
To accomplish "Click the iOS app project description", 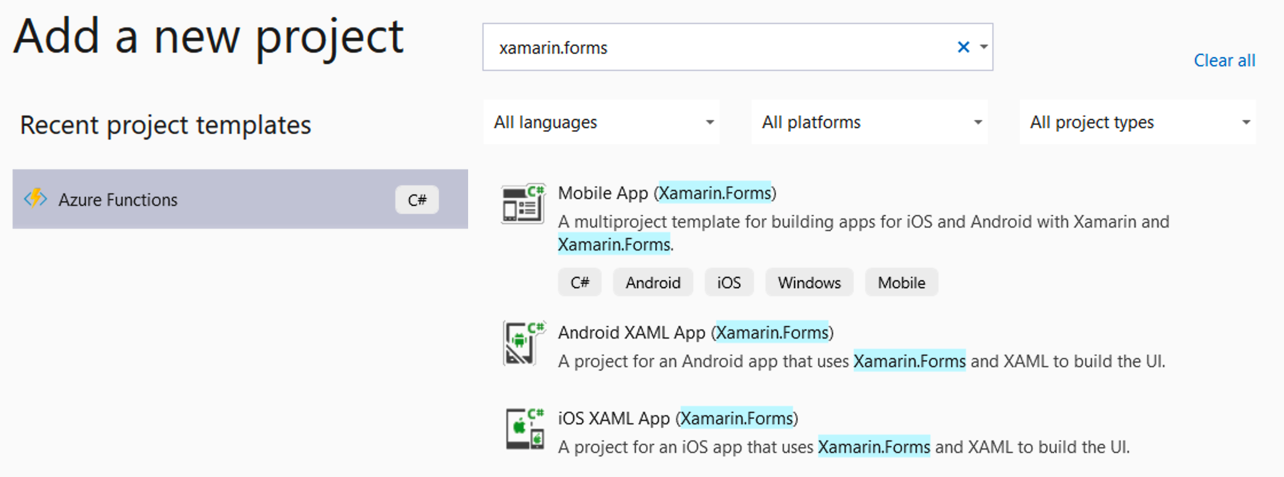I will [x=844, y=447].
